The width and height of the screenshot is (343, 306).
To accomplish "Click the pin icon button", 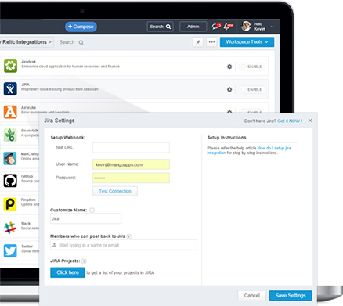I will (x=198, y=42).
